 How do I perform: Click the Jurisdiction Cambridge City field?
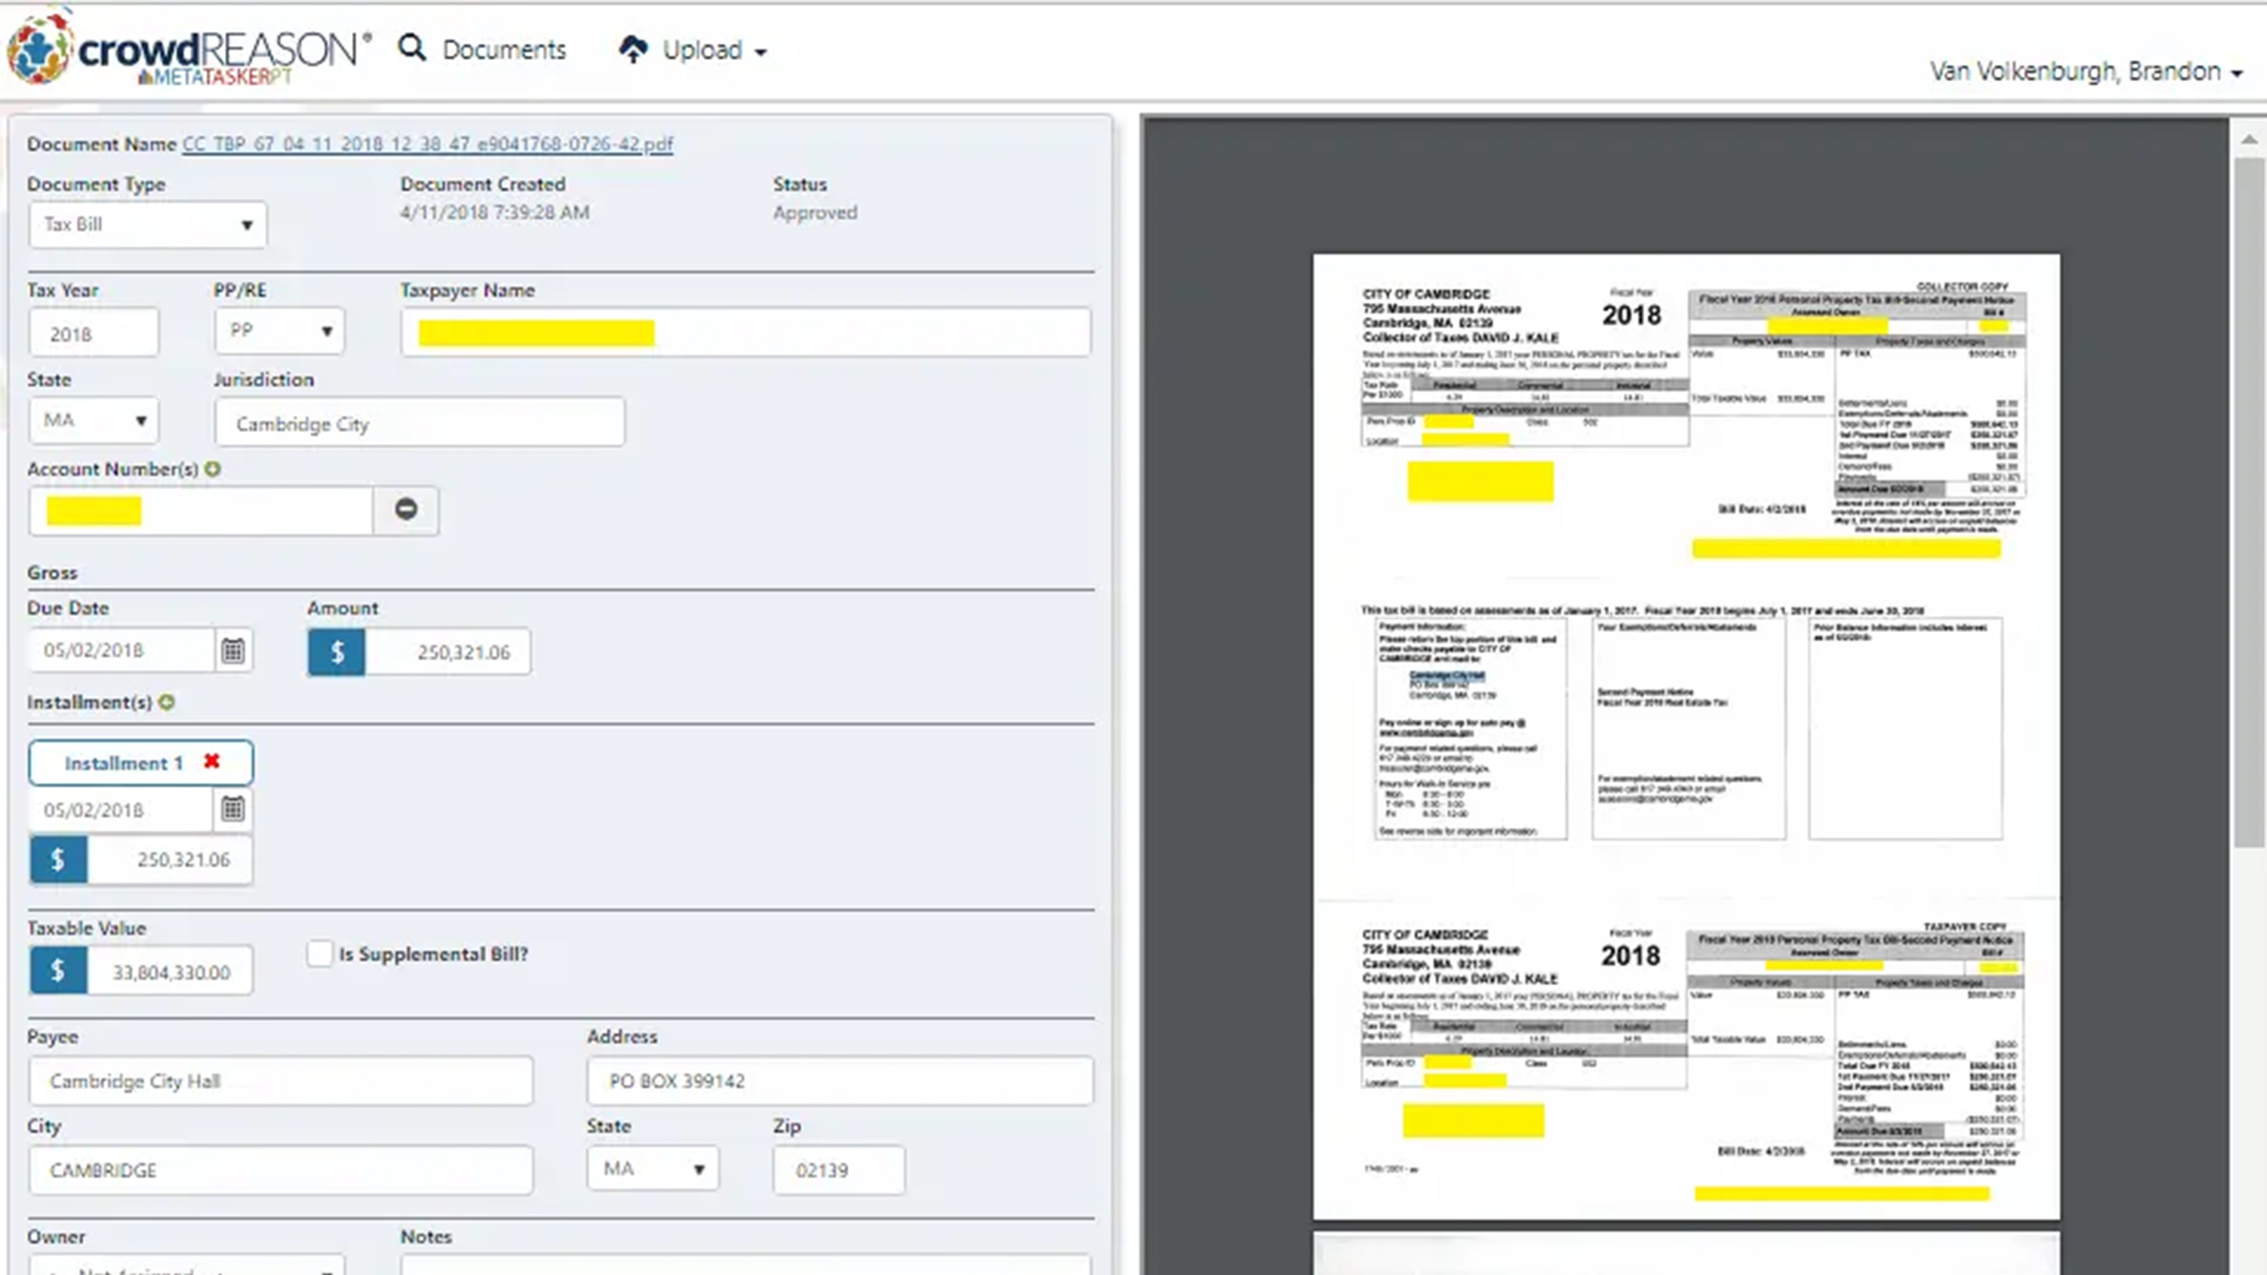419,423
